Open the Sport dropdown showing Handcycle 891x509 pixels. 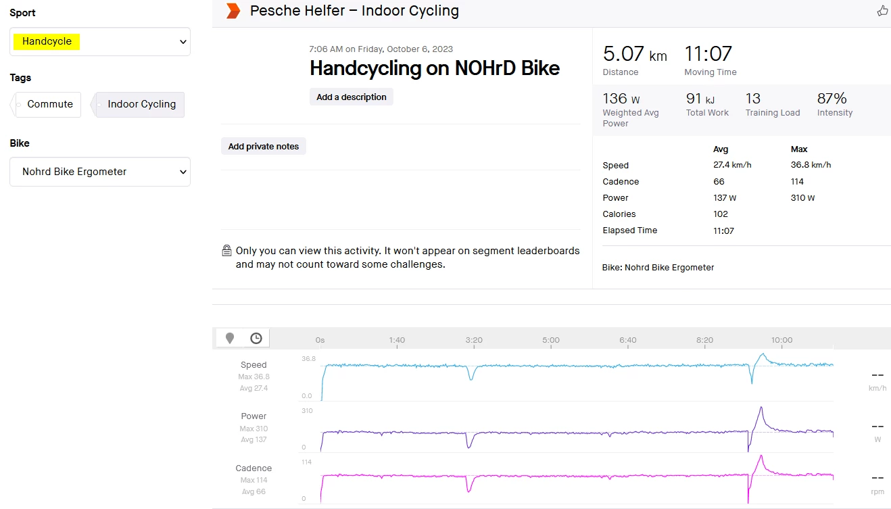(x=100, y=41)
